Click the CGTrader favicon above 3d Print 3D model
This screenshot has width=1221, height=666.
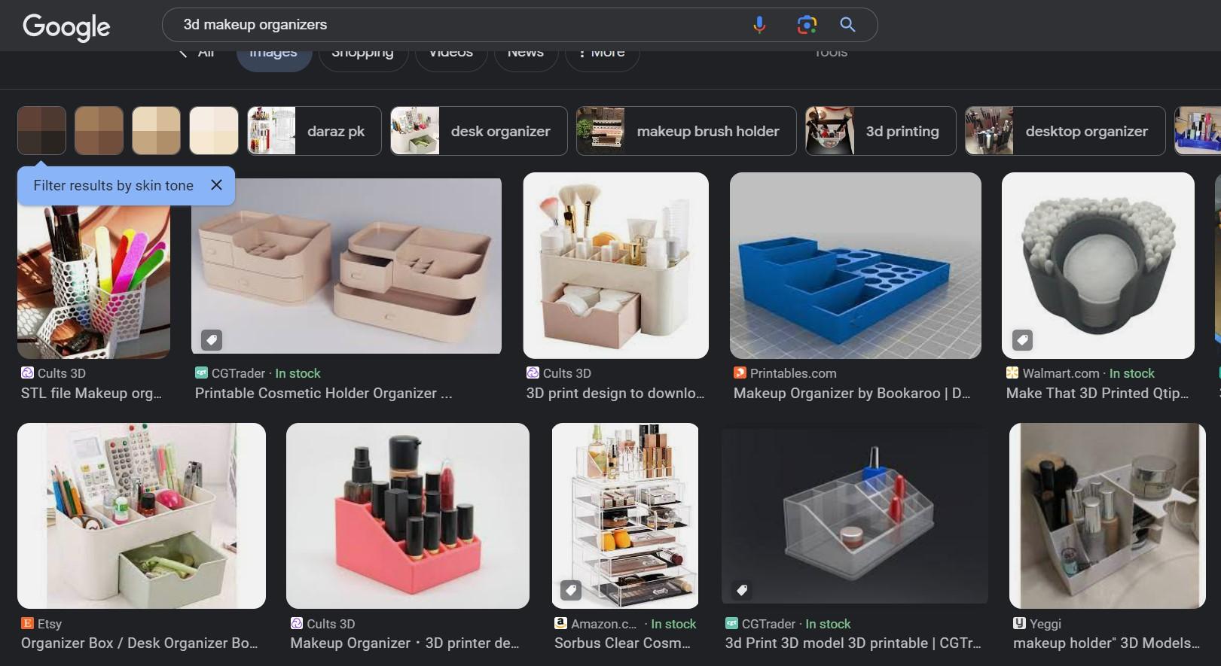click(731, 624)
